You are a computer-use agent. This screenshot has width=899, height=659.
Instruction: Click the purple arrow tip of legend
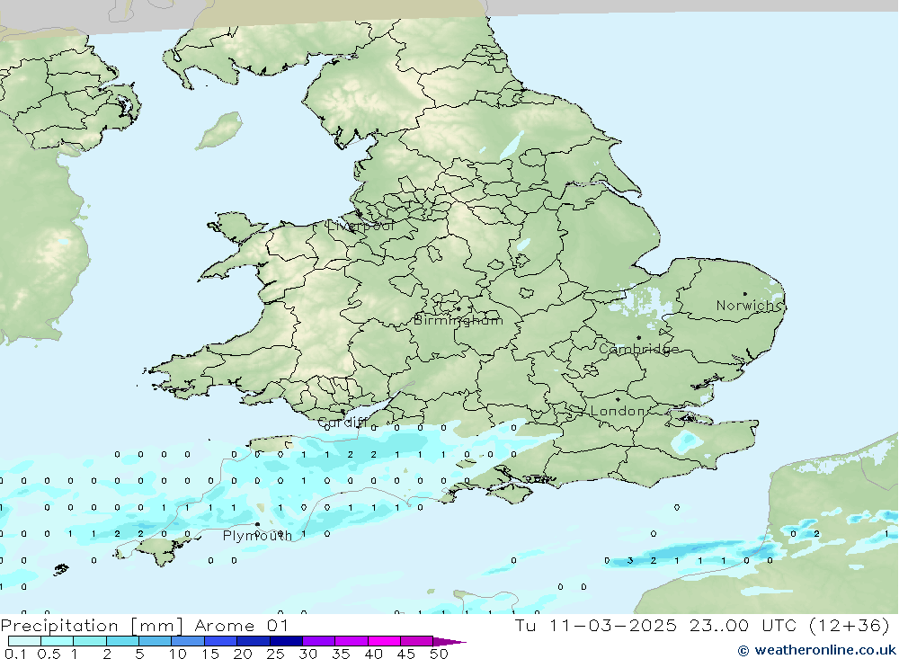click(x=449, y=642)
